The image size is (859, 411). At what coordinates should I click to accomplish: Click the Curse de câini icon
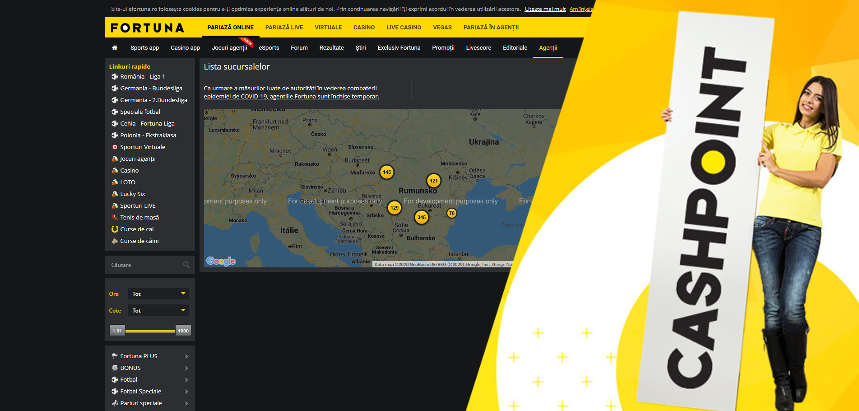coord(115,241)
